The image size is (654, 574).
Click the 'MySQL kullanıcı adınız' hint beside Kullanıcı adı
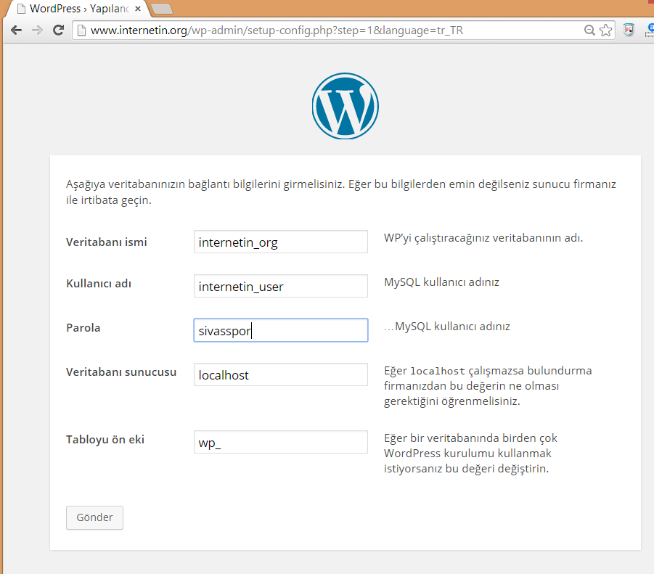(441, 282)
